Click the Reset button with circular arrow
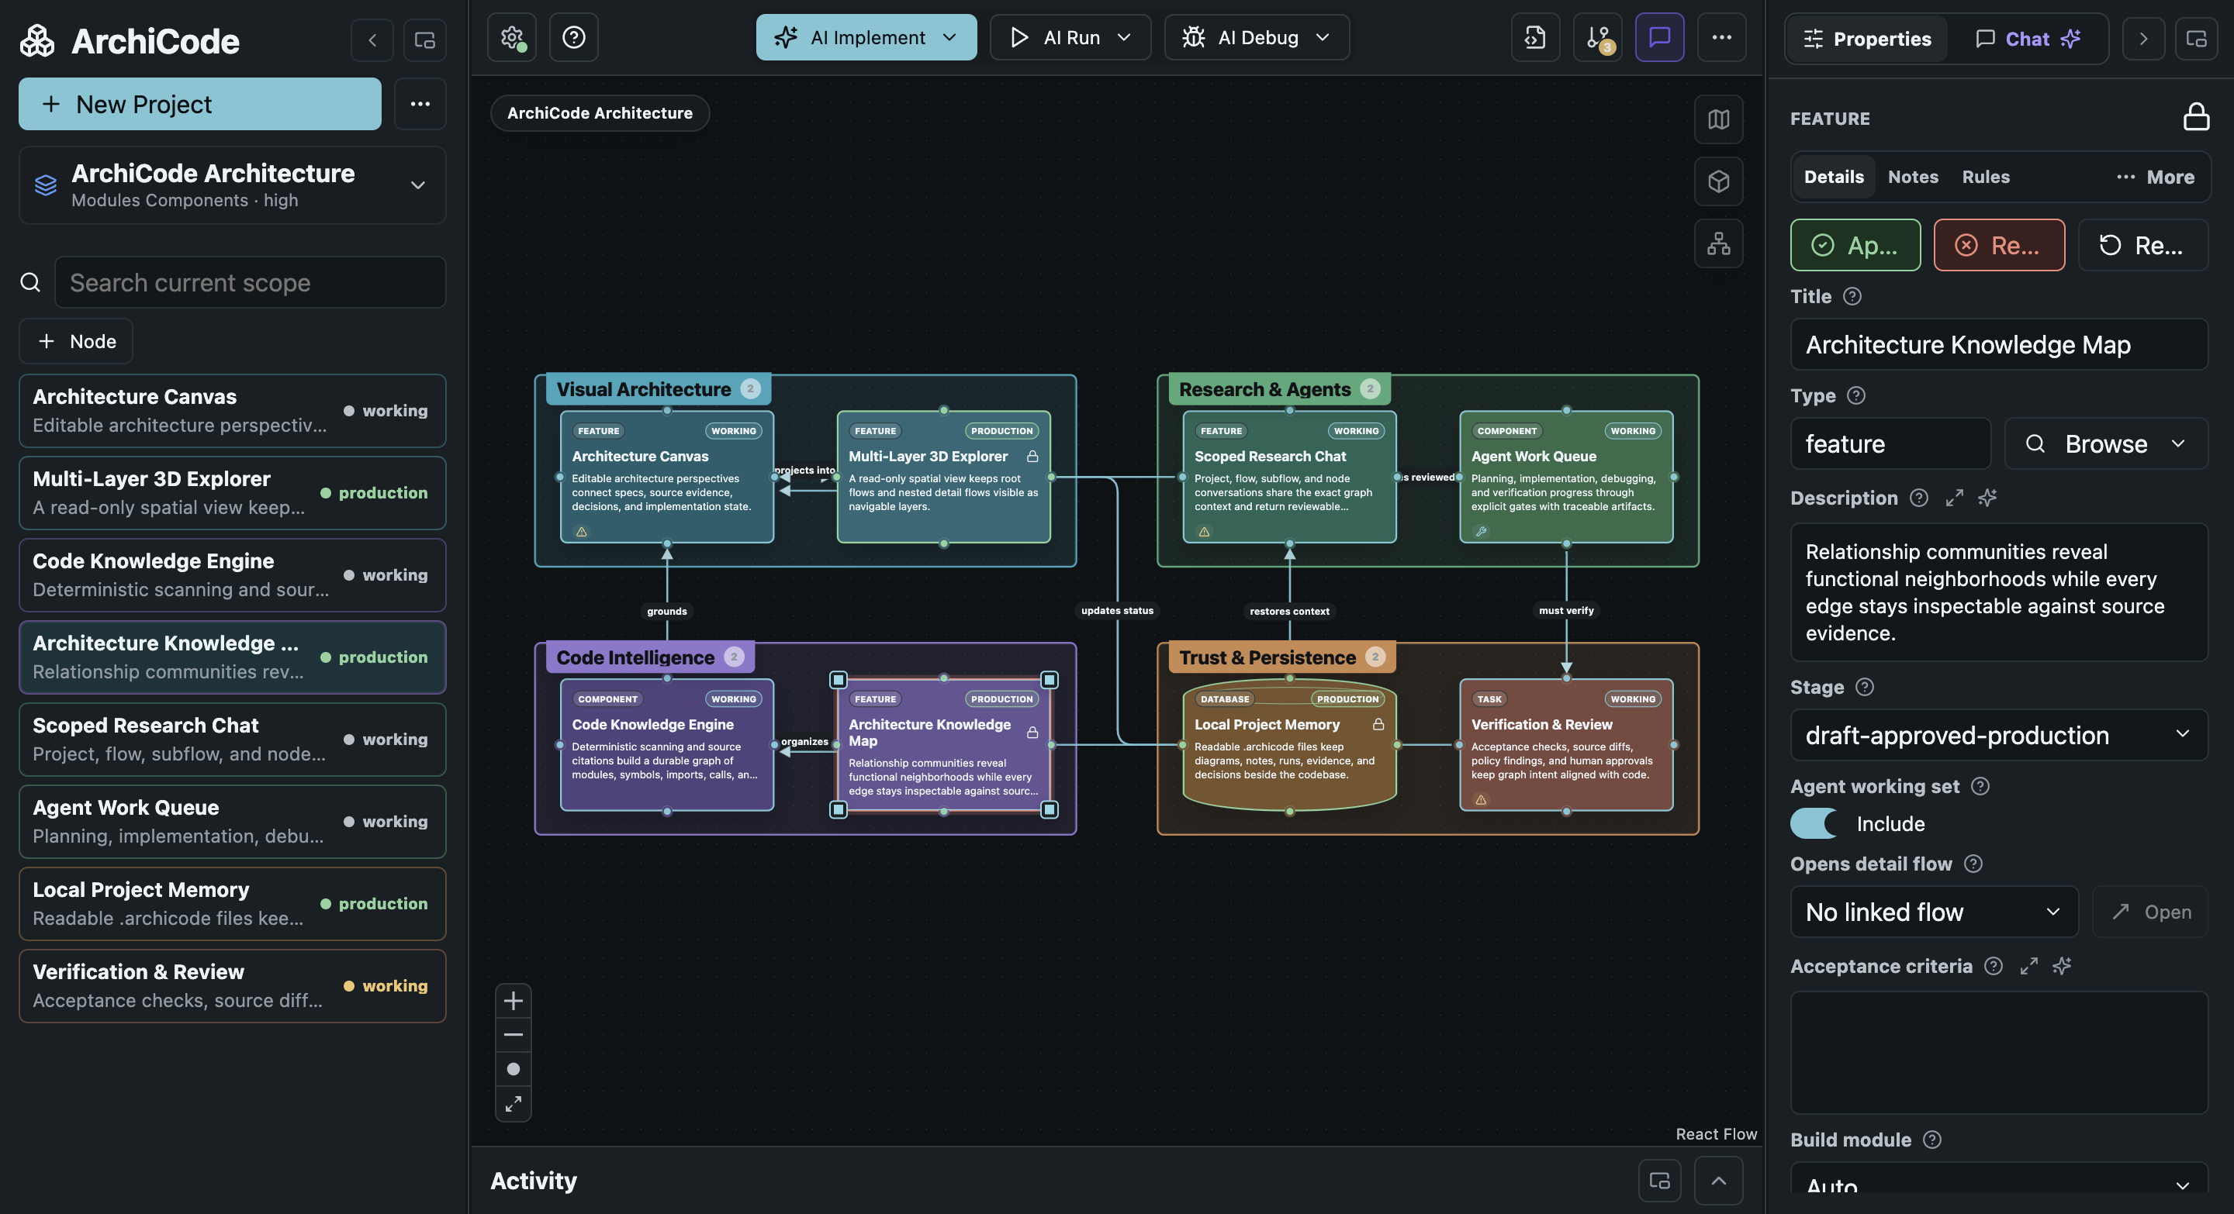 point(2142,245)
